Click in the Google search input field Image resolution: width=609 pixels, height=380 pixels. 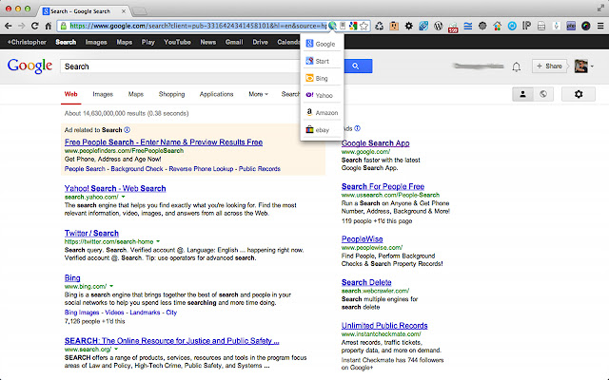[181, 66]
